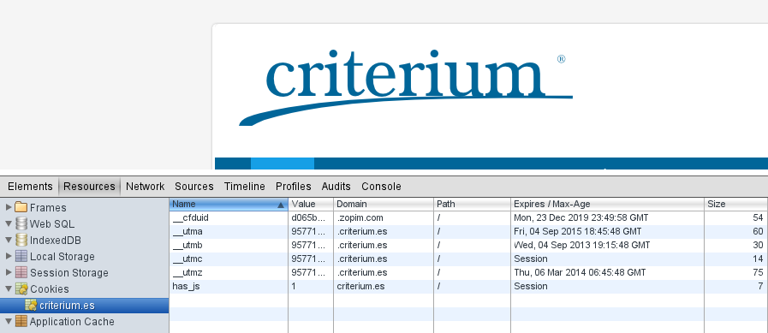The image size is (768, 333).
Task: Open the Elements panel tab
Action: tap(30, 187)
